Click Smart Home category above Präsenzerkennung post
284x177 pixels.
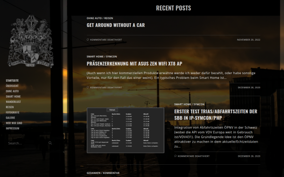pyautogui.click(x=95, y=57)
